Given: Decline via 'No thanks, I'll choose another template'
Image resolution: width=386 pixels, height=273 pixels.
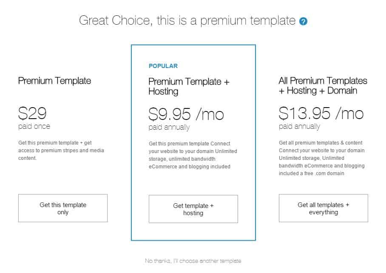Looking at the screenshot, I should 193,261.
